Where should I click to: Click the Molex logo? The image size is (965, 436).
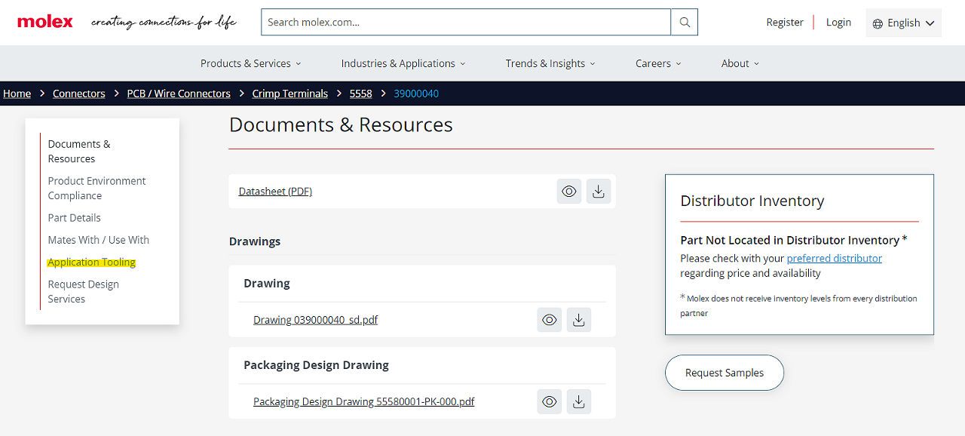tap(45, 22)
